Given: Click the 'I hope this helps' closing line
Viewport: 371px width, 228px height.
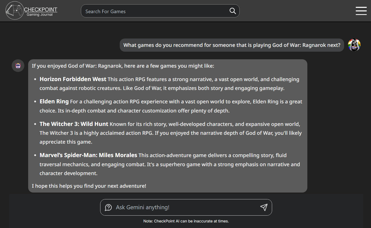Looking at the screenshot, I should coord(89,186).
